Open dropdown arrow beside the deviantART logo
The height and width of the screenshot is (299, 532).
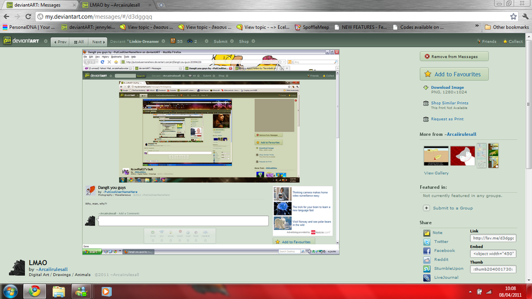pyautogui.click(x=46, y=41)
